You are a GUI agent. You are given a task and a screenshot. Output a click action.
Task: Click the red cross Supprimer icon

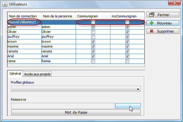152,31
